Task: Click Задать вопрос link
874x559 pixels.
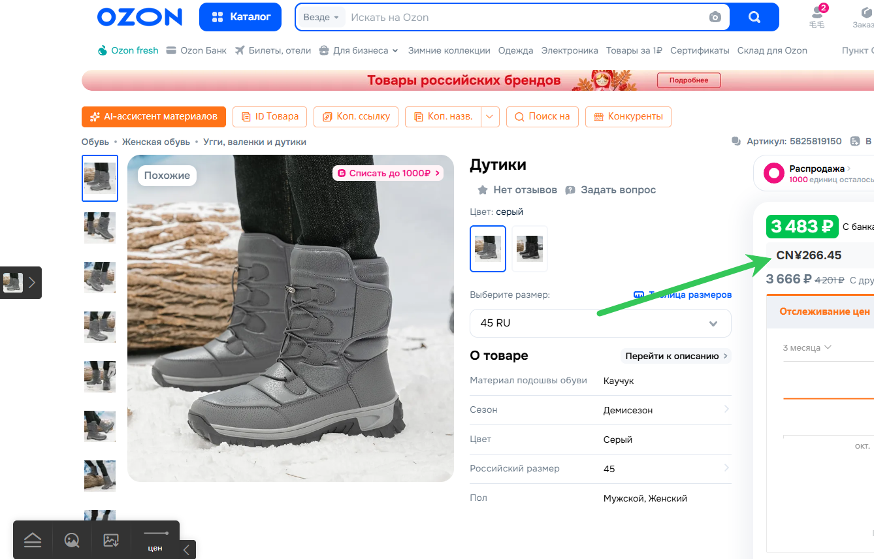Action: tap(611, 190)
